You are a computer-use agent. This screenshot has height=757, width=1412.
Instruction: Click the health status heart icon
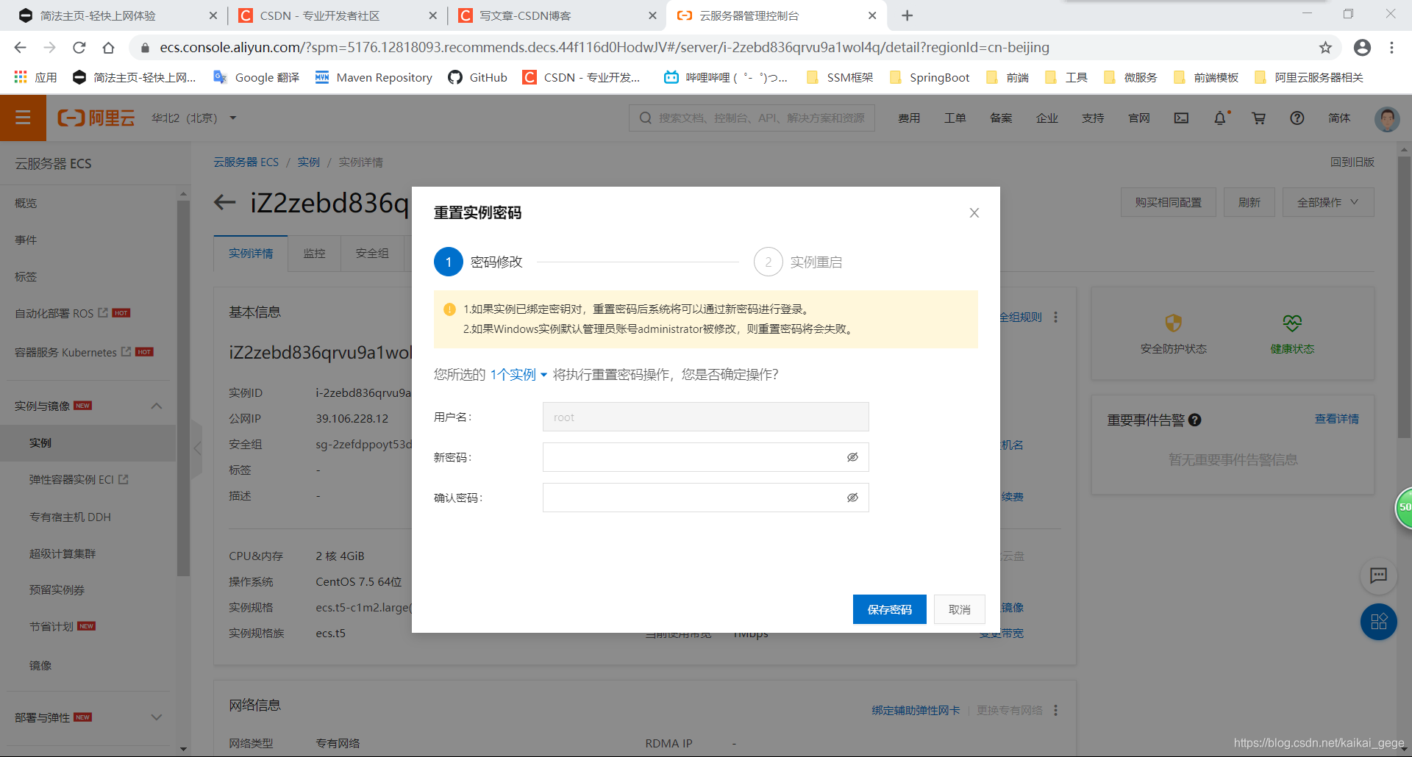click(x=1292, y=323)
